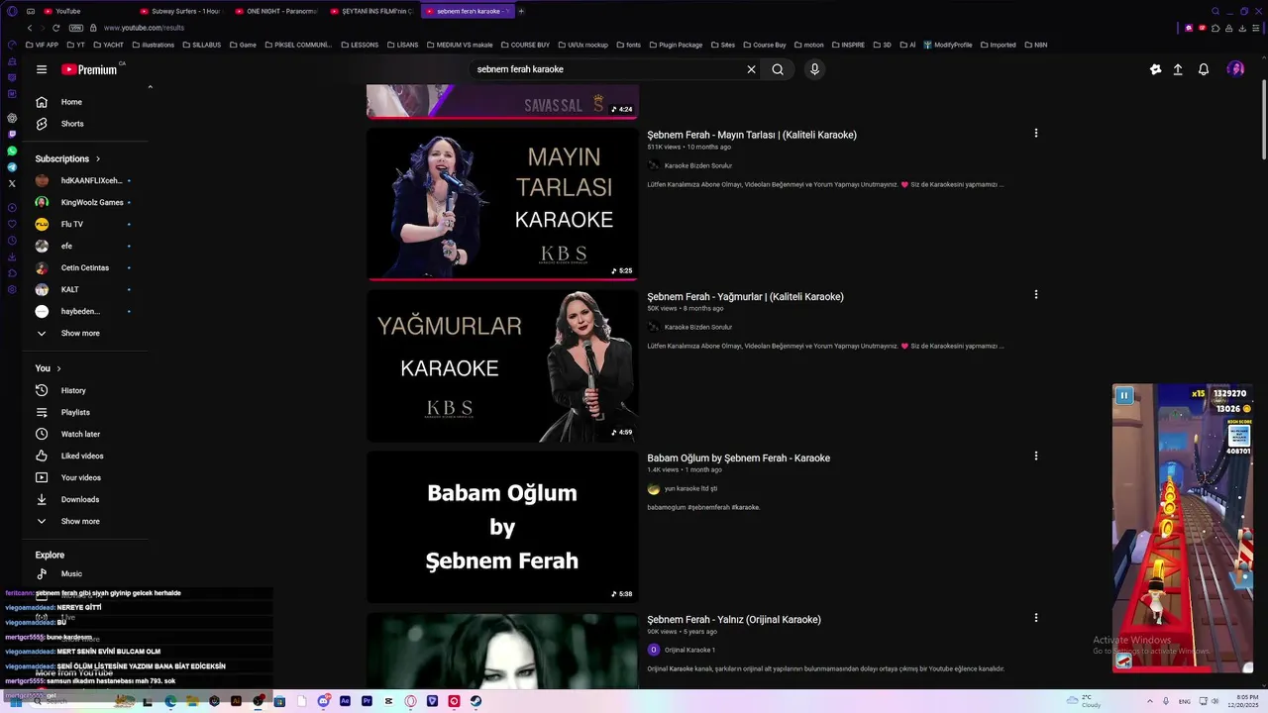
Task: Open Your videos
Action: (86, 477)
